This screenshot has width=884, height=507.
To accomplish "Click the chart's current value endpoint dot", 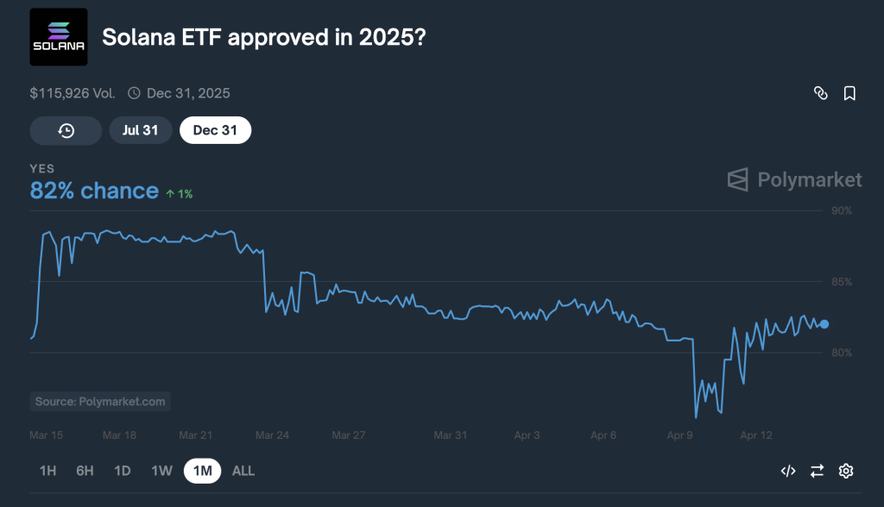I will pos(824,324).
